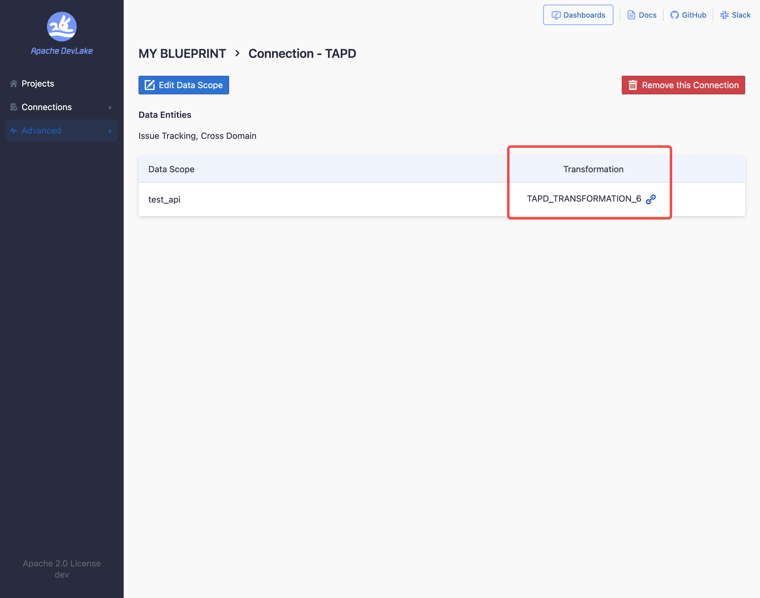Click the breadcrumb chevron separator
The image size is (760, 598).
pyautogui.click(x=237, y=53)
